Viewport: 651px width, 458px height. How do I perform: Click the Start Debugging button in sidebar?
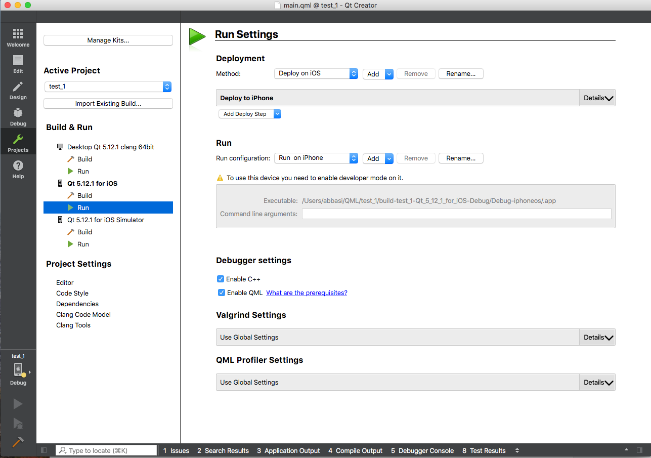coord(18,423)
